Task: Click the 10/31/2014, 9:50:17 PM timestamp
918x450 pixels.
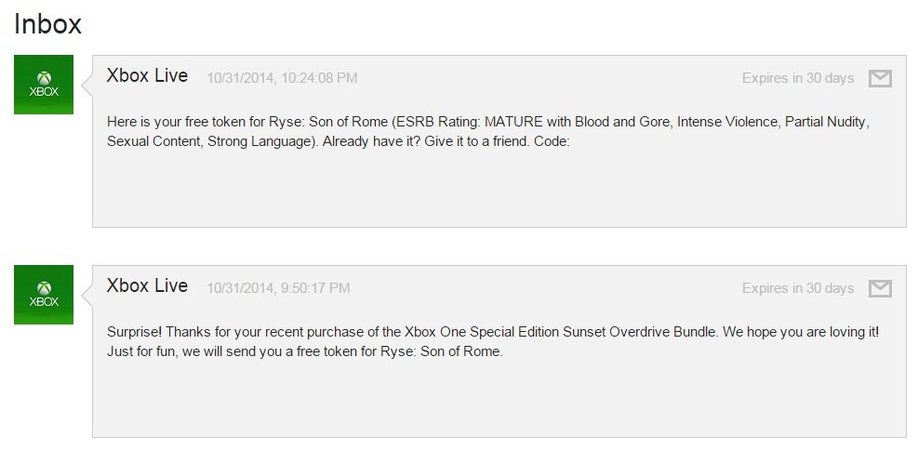Action: (x=278, y=288)
